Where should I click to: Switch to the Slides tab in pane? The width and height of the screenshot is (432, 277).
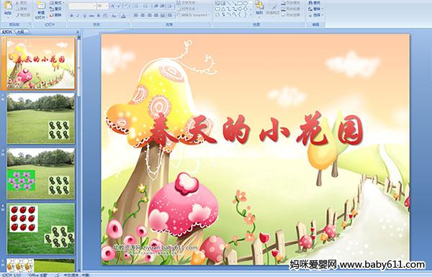[x=7, y=32]
